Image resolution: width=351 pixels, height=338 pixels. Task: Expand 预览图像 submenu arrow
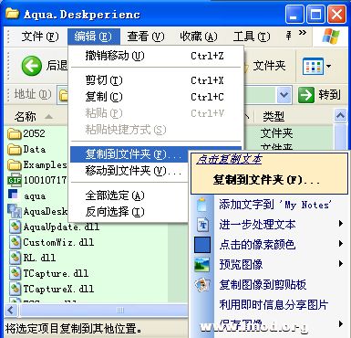click(x=341, y=263)
